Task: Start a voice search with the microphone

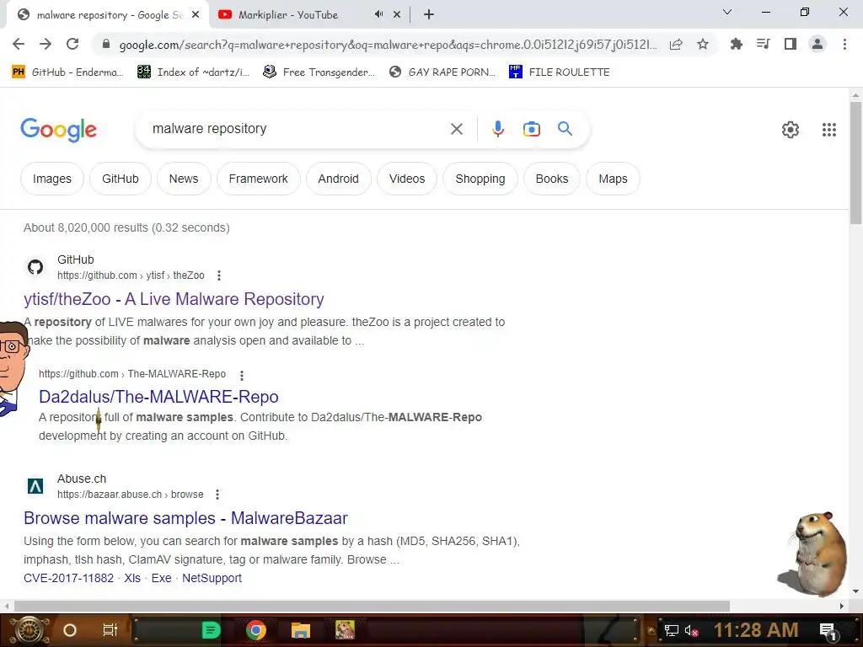Action: [x=497, y=129]
